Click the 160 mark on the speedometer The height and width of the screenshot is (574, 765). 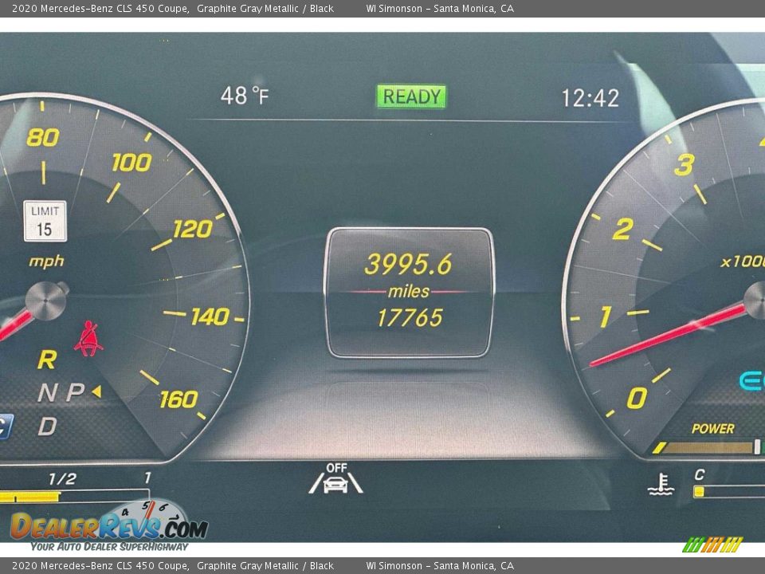[x=178, y=399]
